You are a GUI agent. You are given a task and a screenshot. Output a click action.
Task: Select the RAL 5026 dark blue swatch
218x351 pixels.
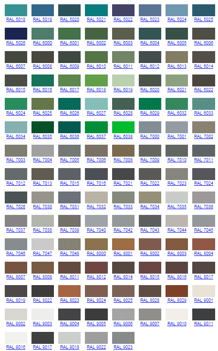point(16,33)
